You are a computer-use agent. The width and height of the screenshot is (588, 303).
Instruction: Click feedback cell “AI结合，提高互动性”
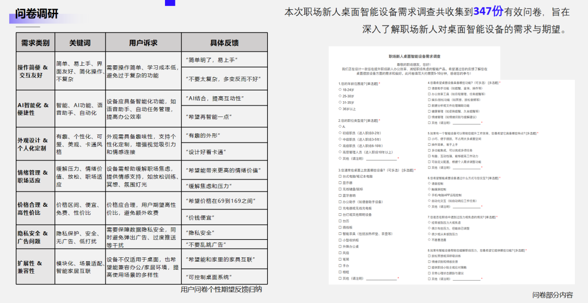tap(224, 98)
